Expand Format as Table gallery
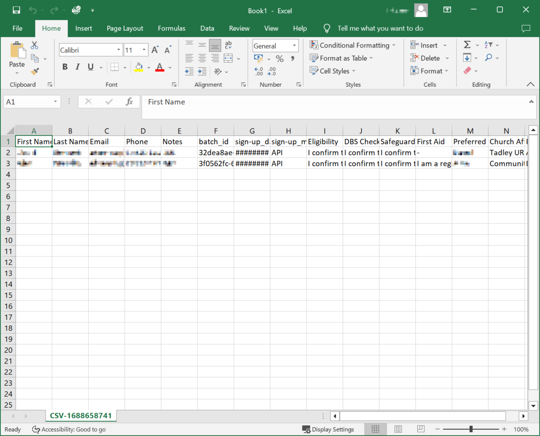The height and width of the screenshot is (436, 540). [x=341, y=58]
